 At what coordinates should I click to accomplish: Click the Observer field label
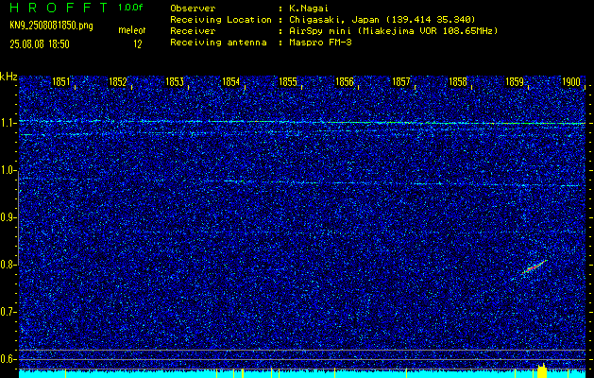(x=193, y=8)
